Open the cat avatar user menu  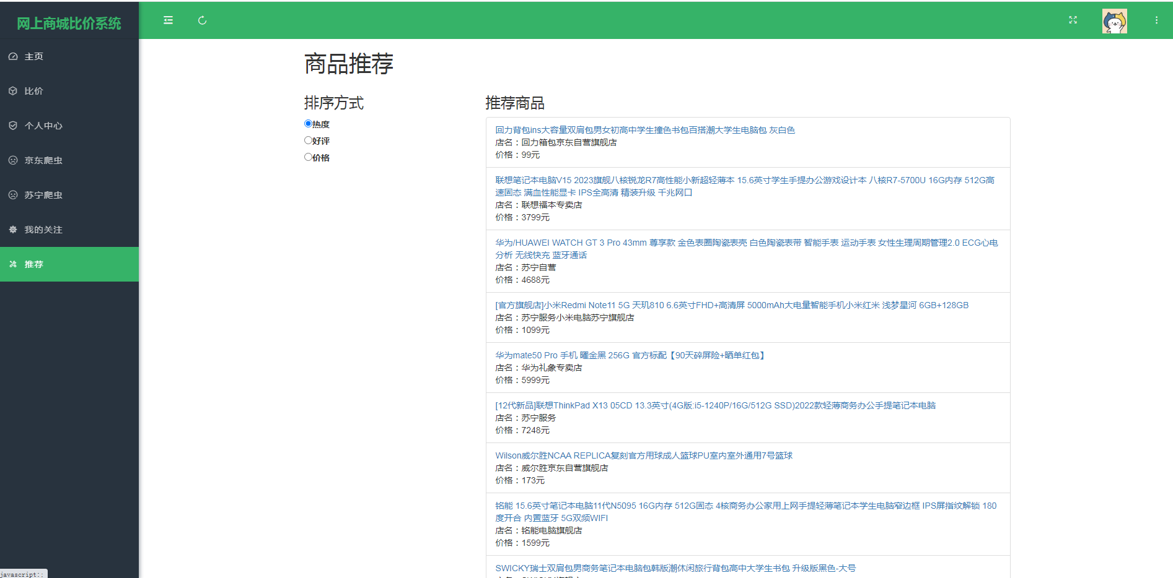tap(1115, 20)
